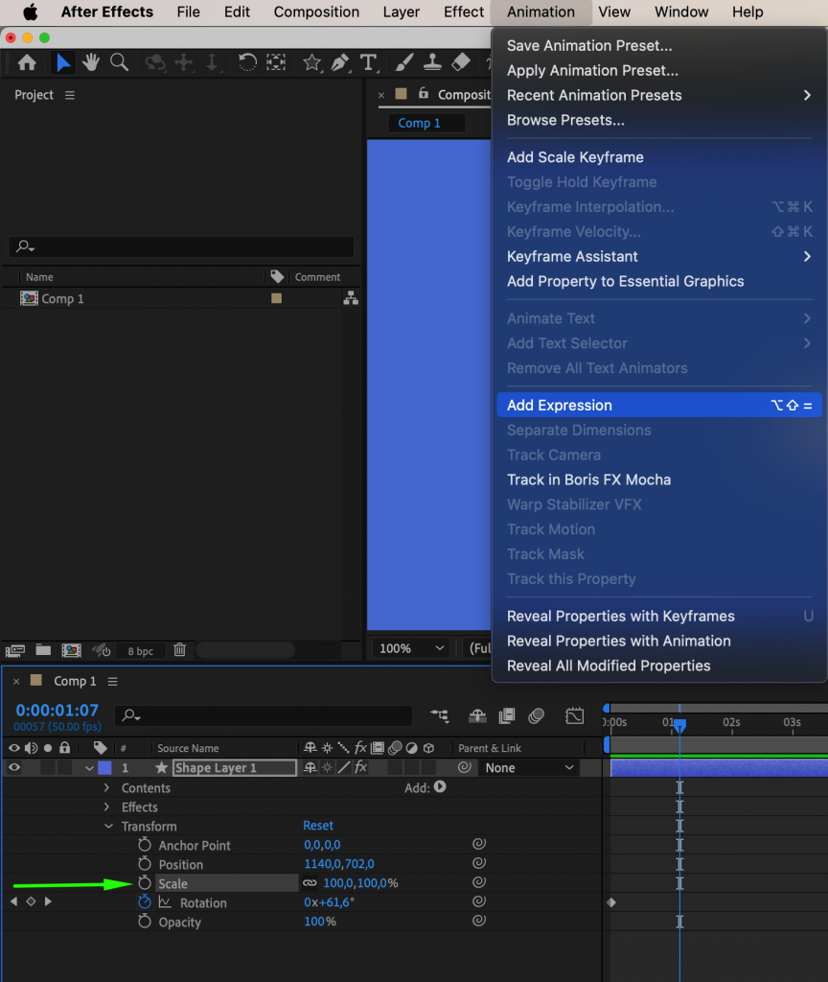Viewport: 828px width, 982px height.
Task: Choose the Pen tool
Action: pyautogui.click(x=340, y=61)
